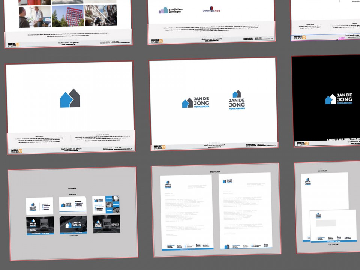Click Emerk Studio logo under pandbeheer artboard
This screenshot has height=270, width=360.
[x=157, y=41]
